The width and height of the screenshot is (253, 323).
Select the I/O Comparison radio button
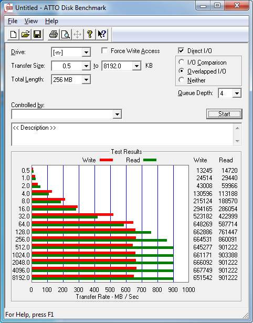[x=182, y=62]
